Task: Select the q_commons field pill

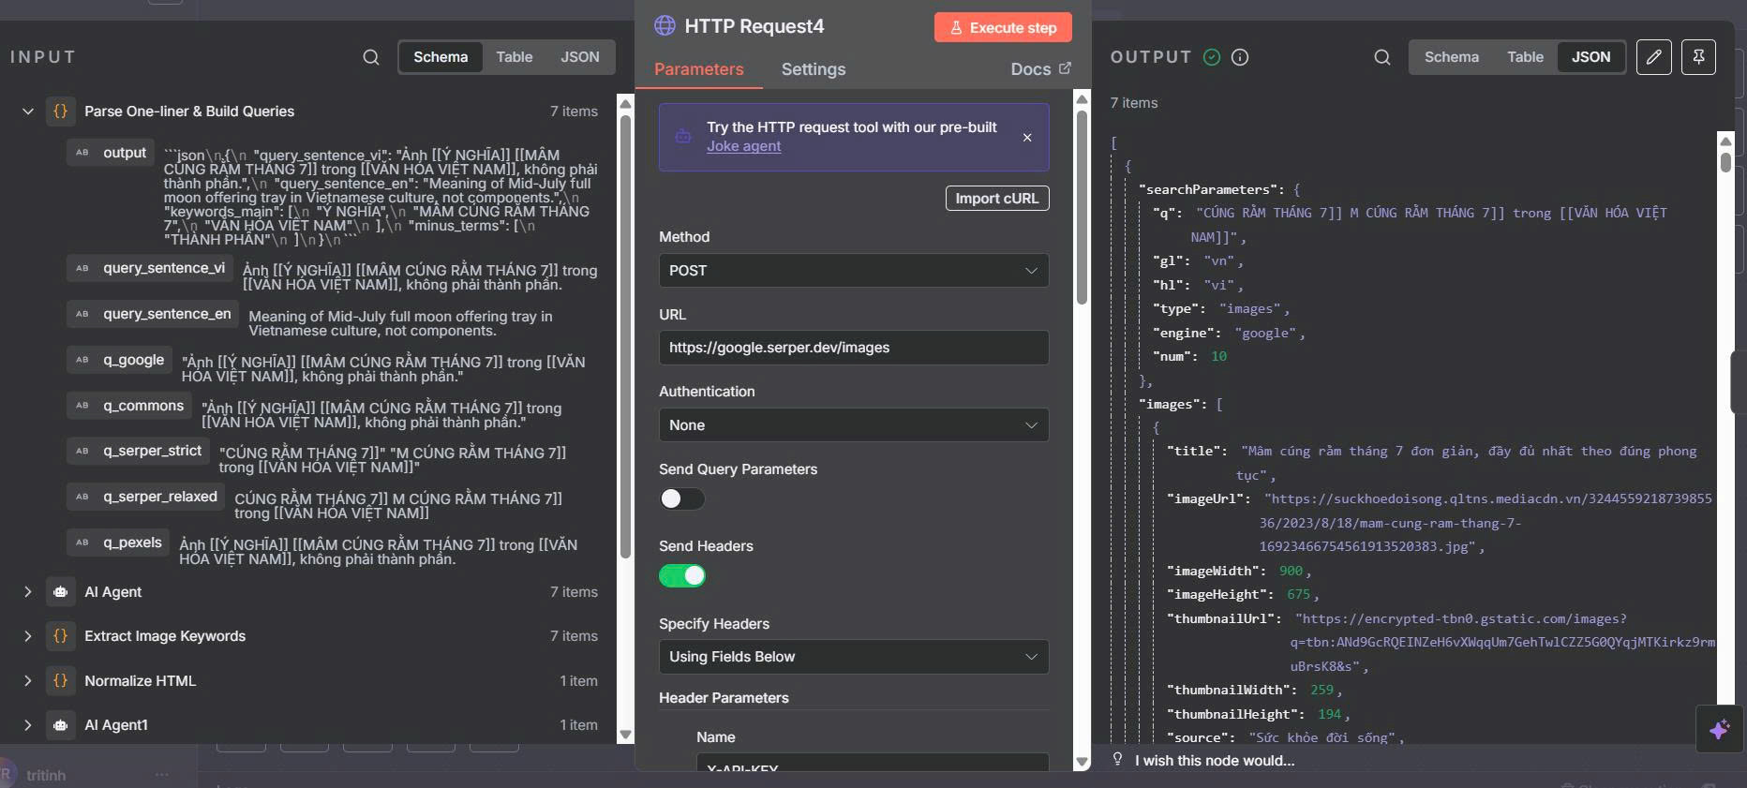Action: [x=129, y=406]
